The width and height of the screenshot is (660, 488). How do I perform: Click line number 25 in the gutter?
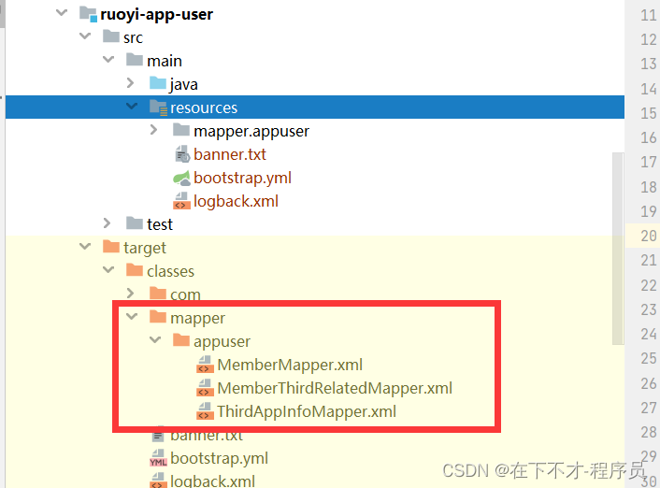click(648, 358)
